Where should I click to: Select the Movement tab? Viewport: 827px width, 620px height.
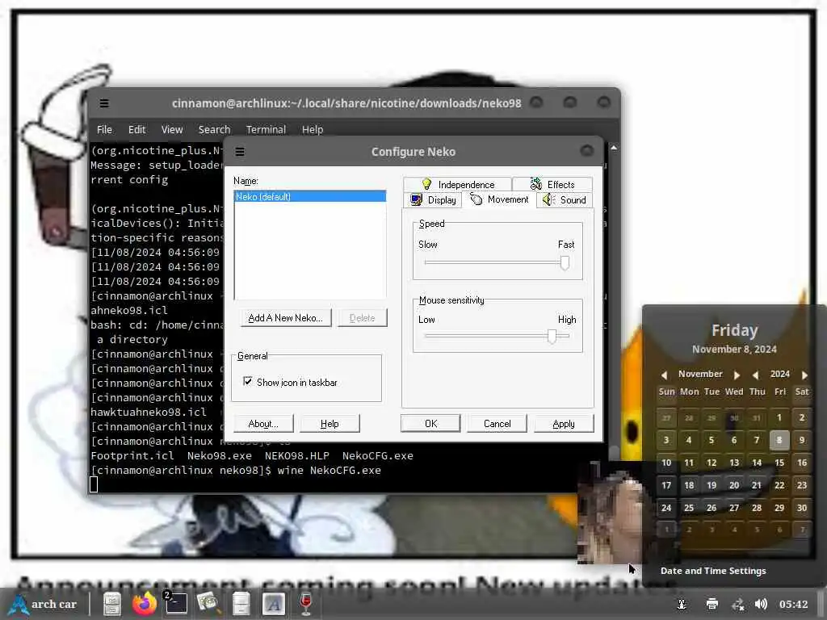click(x=499, y=199)
